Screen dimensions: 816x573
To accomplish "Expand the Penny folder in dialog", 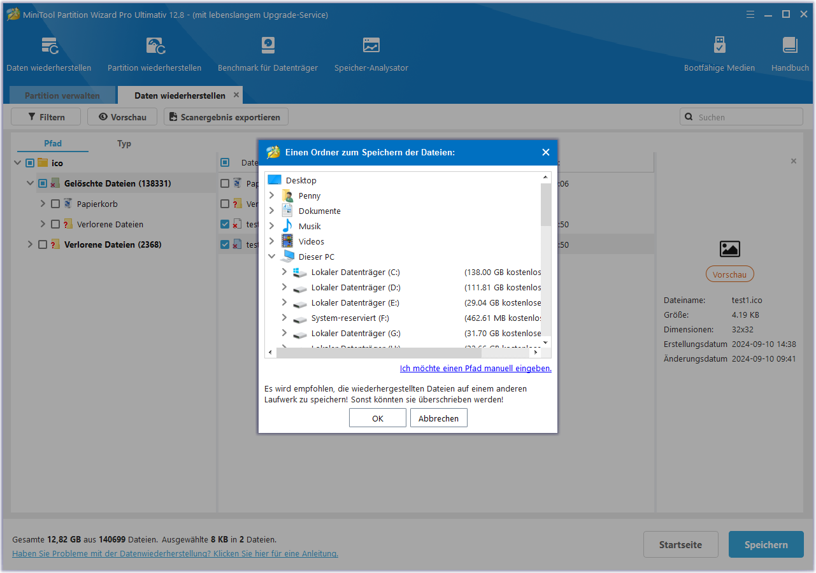I will click(272, 195).
